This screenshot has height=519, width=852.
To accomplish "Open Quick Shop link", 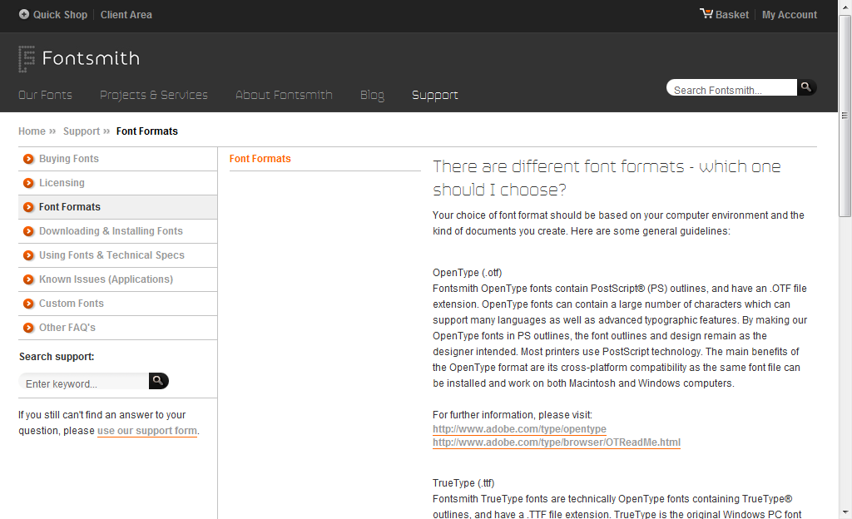I will click(x=60, y=15).
